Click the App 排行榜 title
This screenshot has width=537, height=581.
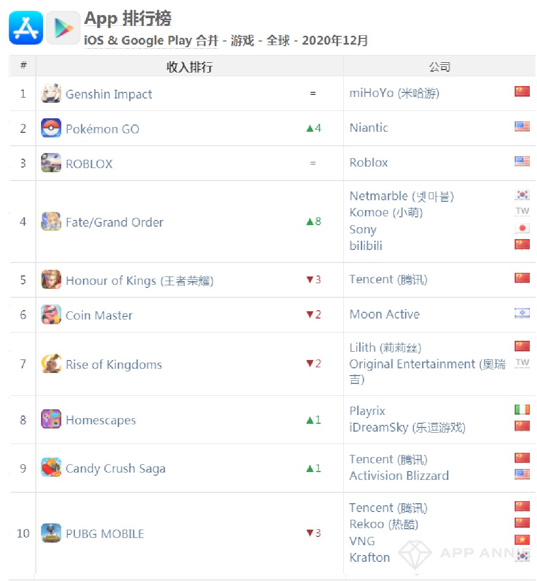click(x=128, y=19)
